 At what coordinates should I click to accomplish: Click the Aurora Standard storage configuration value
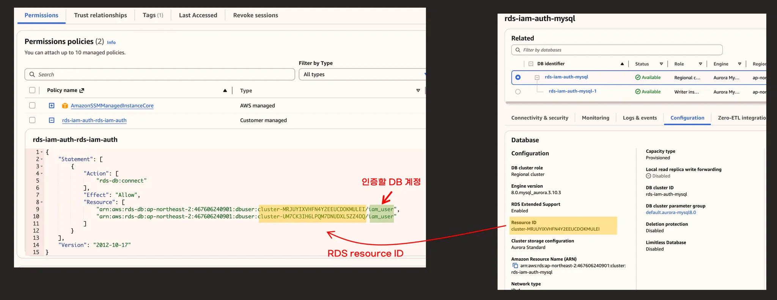click(x=528, y=247)
